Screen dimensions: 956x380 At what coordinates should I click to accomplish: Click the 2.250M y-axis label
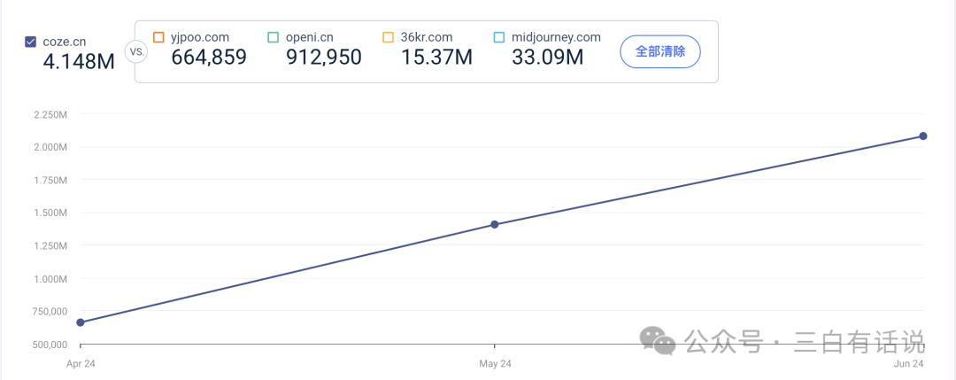tap(50, 114)
